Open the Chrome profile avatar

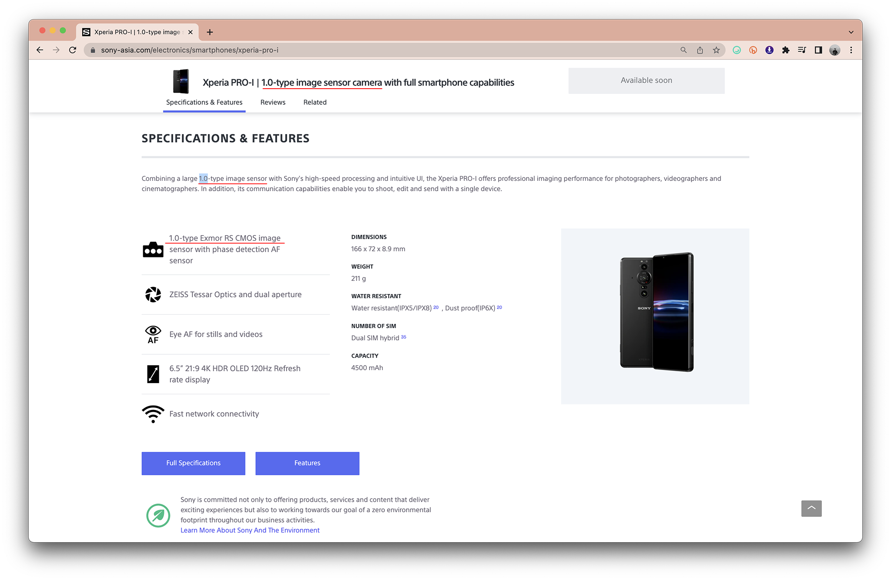click(x=834, y=50)
